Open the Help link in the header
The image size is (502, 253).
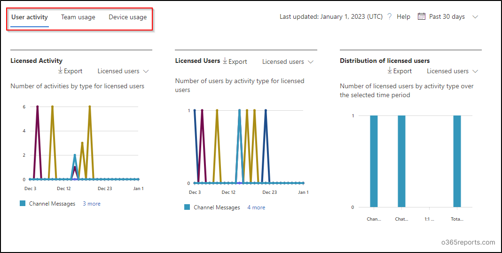[403, 16]
